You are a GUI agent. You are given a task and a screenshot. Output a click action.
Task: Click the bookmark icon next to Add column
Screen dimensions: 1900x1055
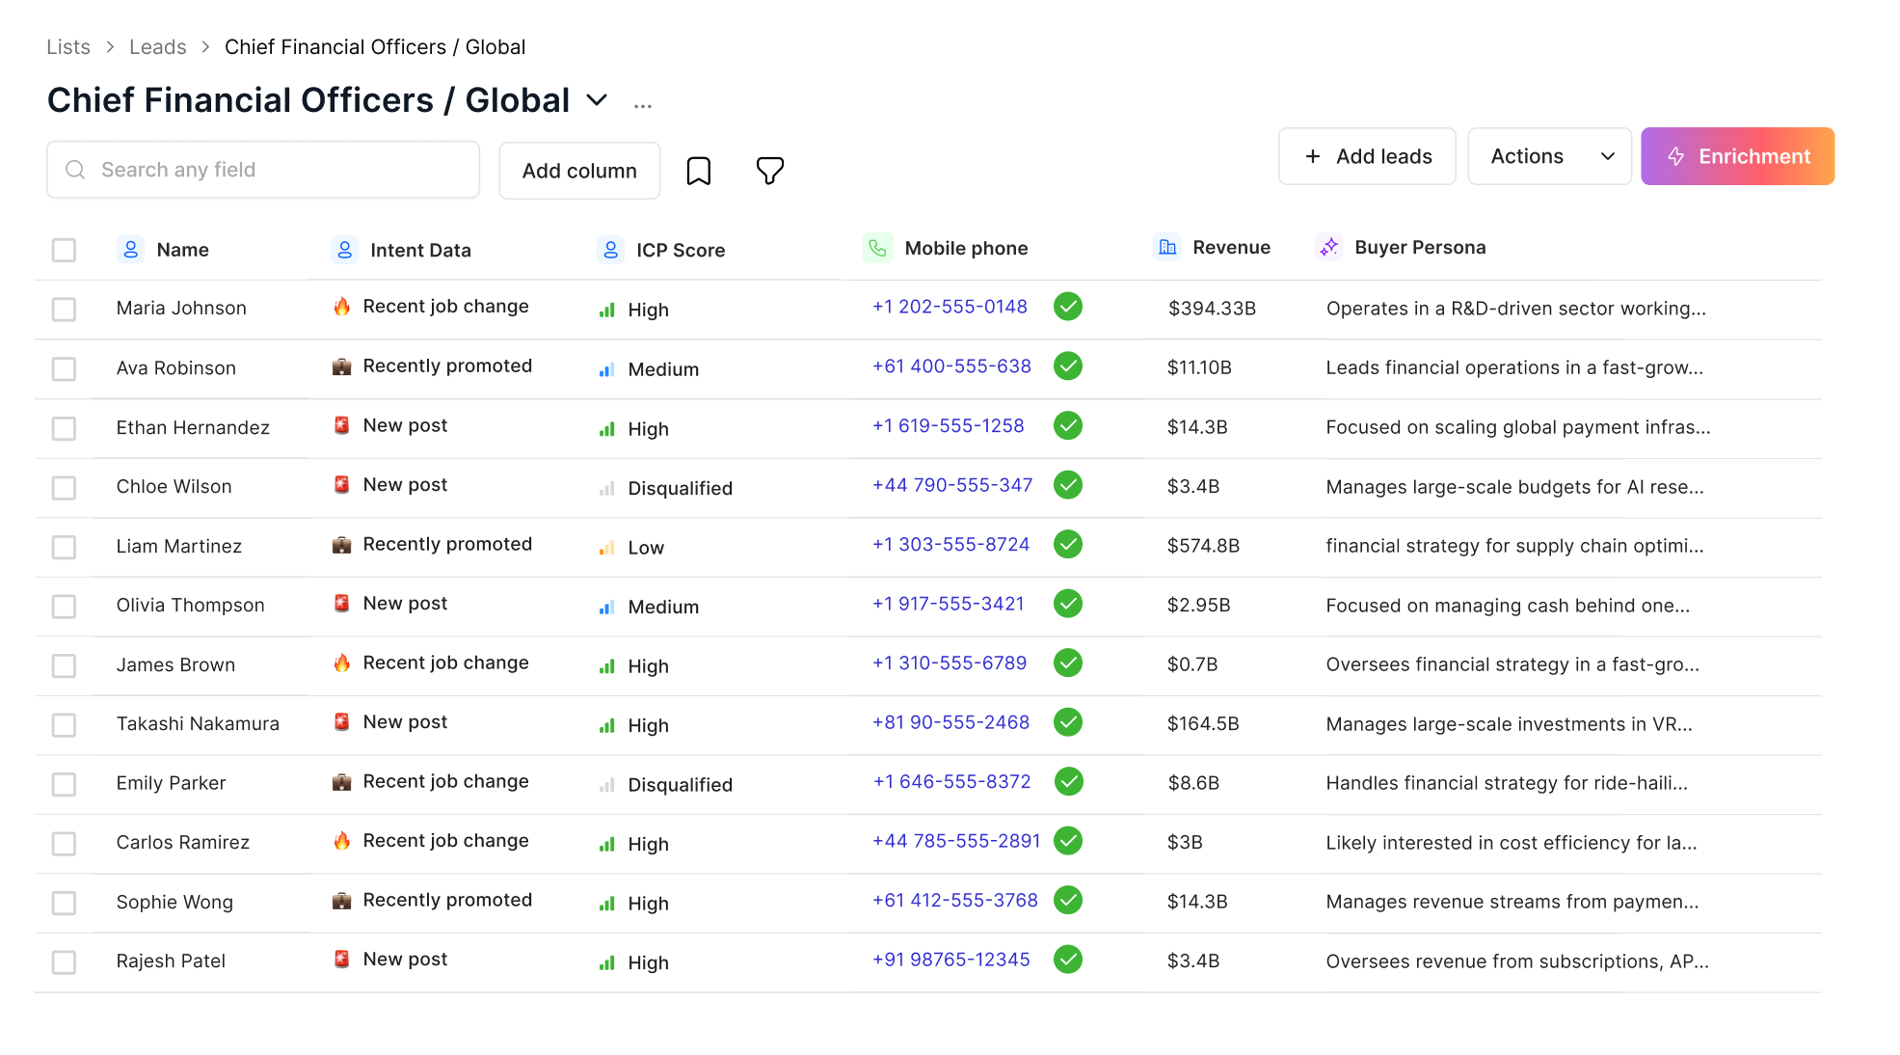698,171
